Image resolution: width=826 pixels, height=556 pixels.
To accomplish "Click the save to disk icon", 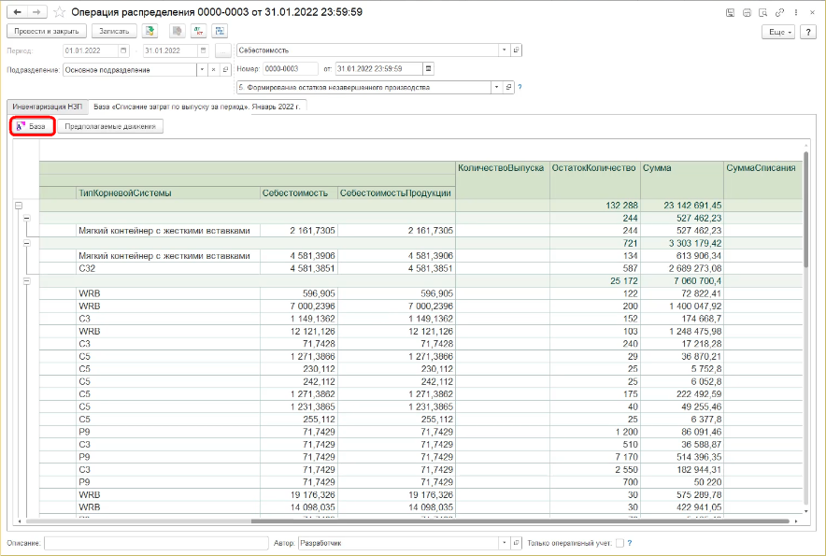I will tap(731, 12).
